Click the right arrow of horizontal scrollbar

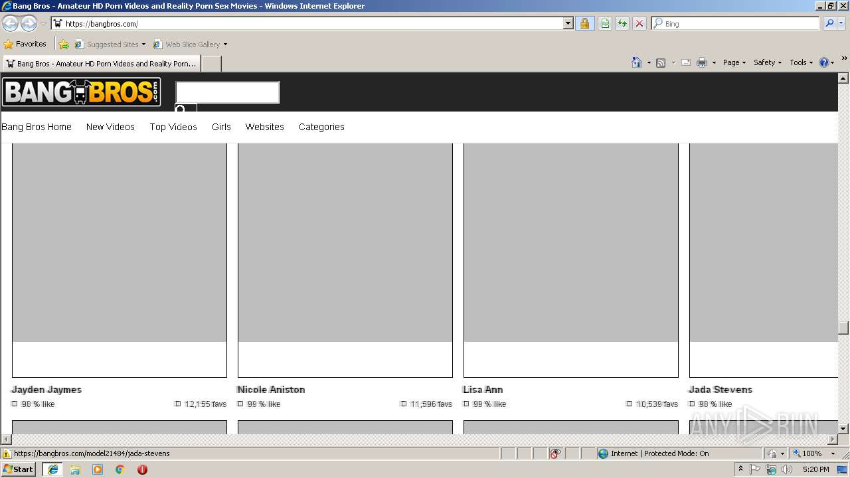(832, 439)
